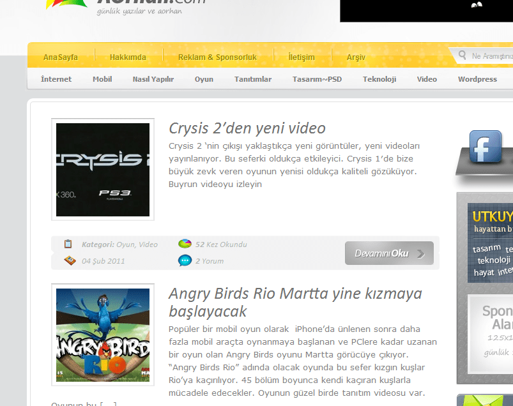Select the İnternet category

56,79
